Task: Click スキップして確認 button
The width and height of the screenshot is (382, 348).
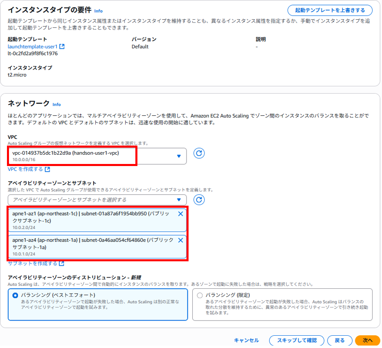Action: pyautogui.click(x=297, y=340)
